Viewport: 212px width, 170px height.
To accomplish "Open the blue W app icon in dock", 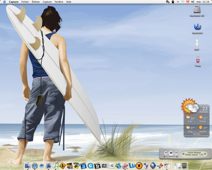I will 132,165.
